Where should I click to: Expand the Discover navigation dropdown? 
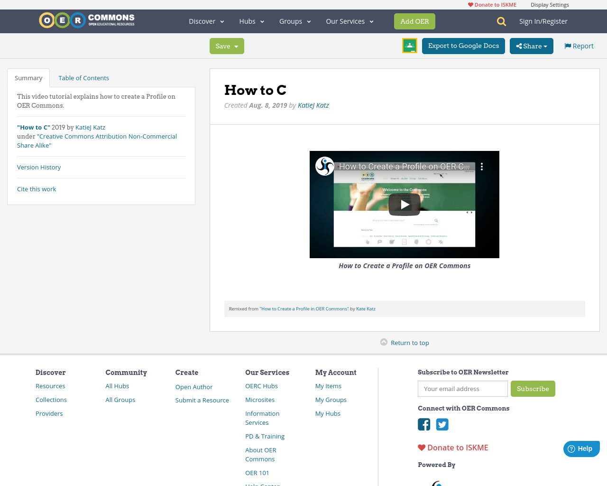click(x=206, y=21)
